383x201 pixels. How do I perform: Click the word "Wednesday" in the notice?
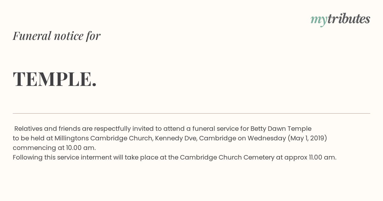tap(267, 138)
